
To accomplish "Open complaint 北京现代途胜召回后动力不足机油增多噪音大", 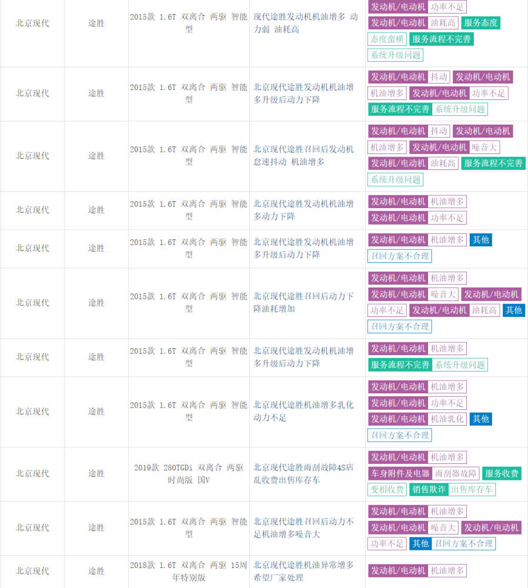I will (x=303, y=527).
